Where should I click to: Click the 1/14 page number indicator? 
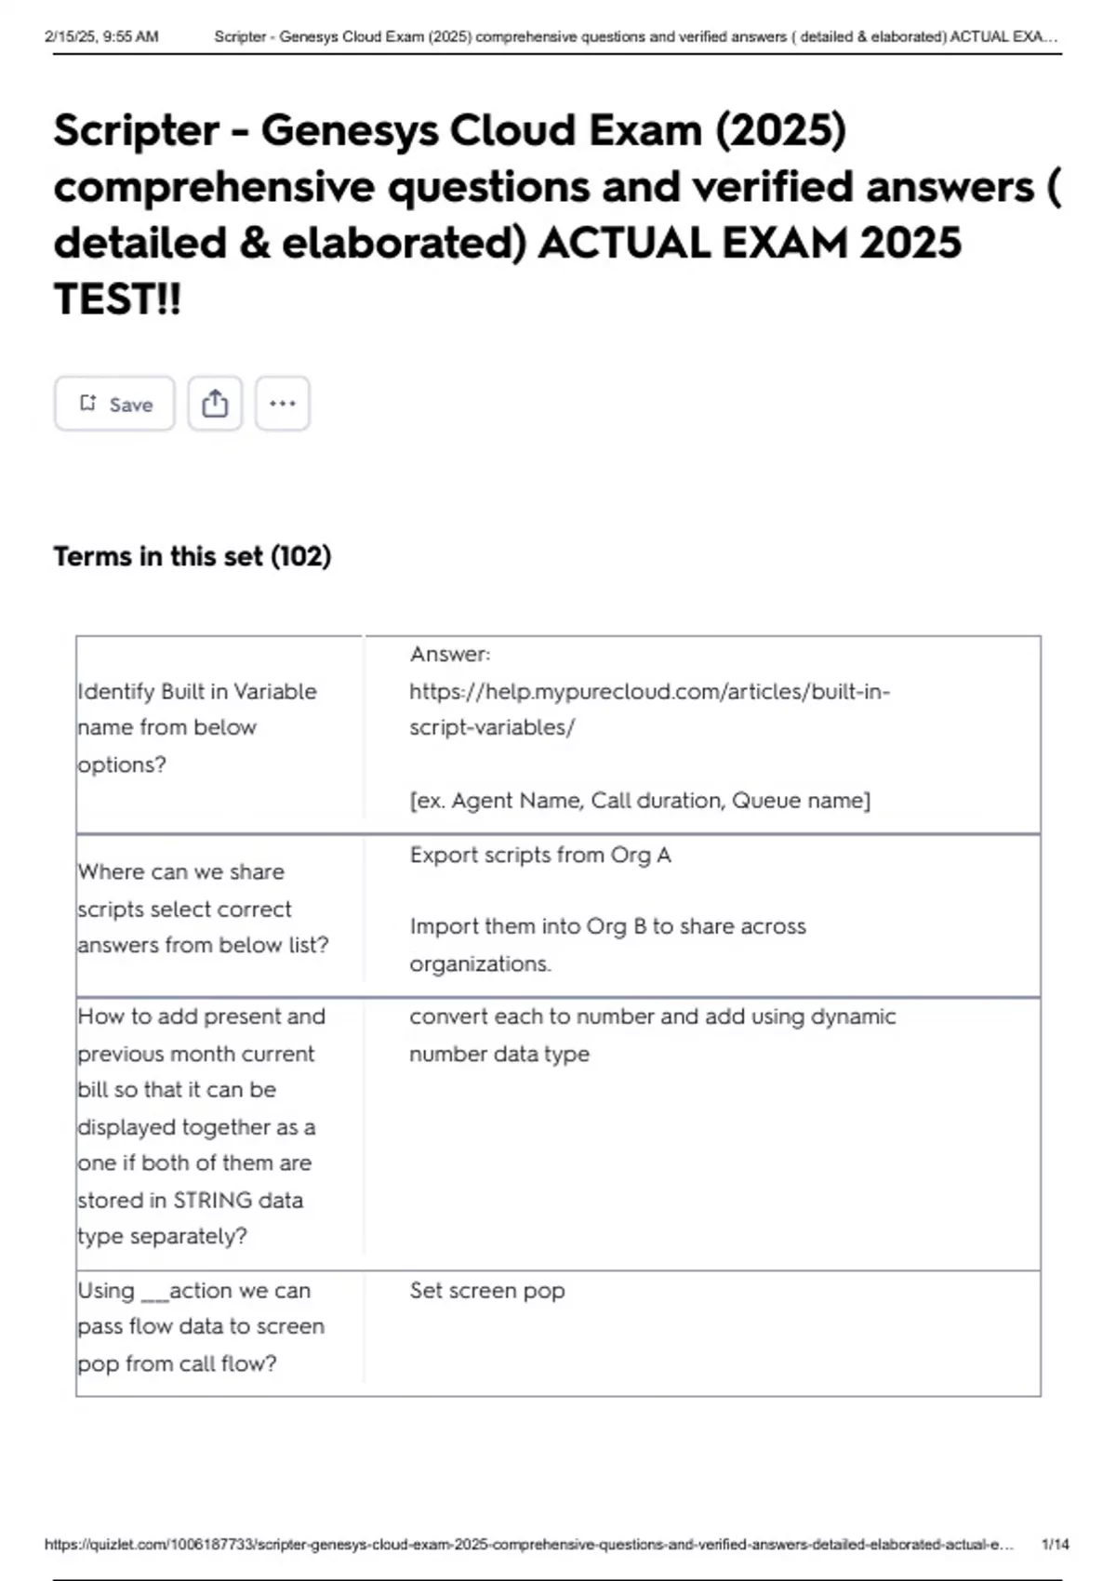(1055, 1545)
